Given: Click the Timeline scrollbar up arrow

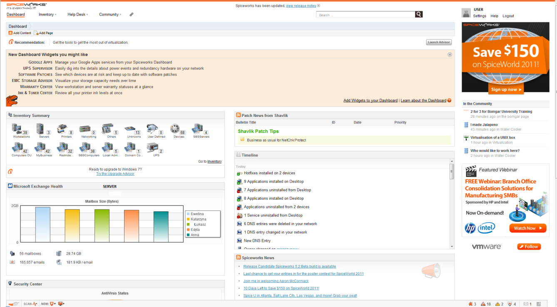Looking at the screenshot, I should (x=452, y=161).
